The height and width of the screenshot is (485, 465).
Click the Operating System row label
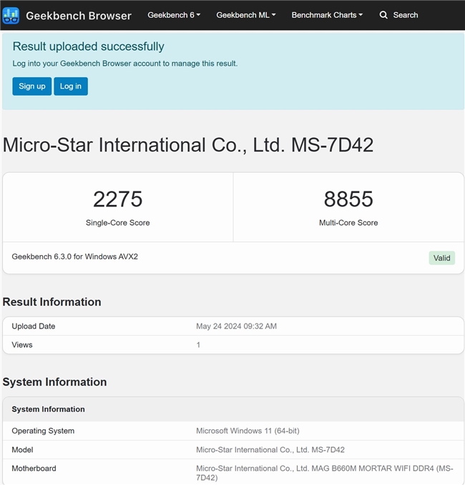(43, 431)
